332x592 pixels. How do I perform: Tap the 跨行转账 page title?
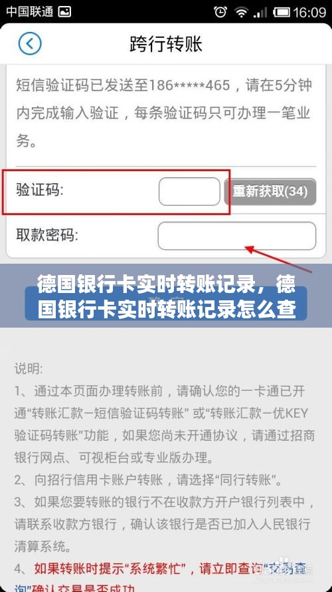pyautogui.click(x=166, y=44)
